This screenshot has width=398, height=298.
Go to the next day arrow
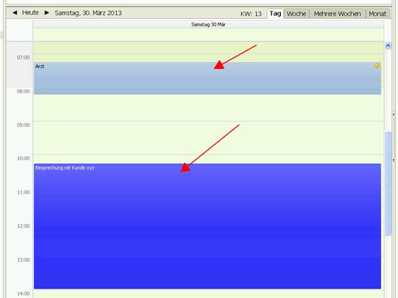coord(47,12)
